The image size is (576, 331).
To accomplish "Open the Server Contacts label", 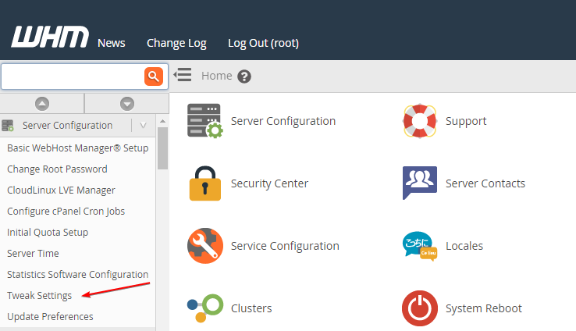I will (485, 183).
